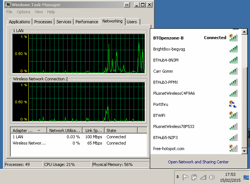Click PlusnetWirelessC4F9A6 signal bars icon
The height and width of the screenshot is (184, 250).
(233, 93)
